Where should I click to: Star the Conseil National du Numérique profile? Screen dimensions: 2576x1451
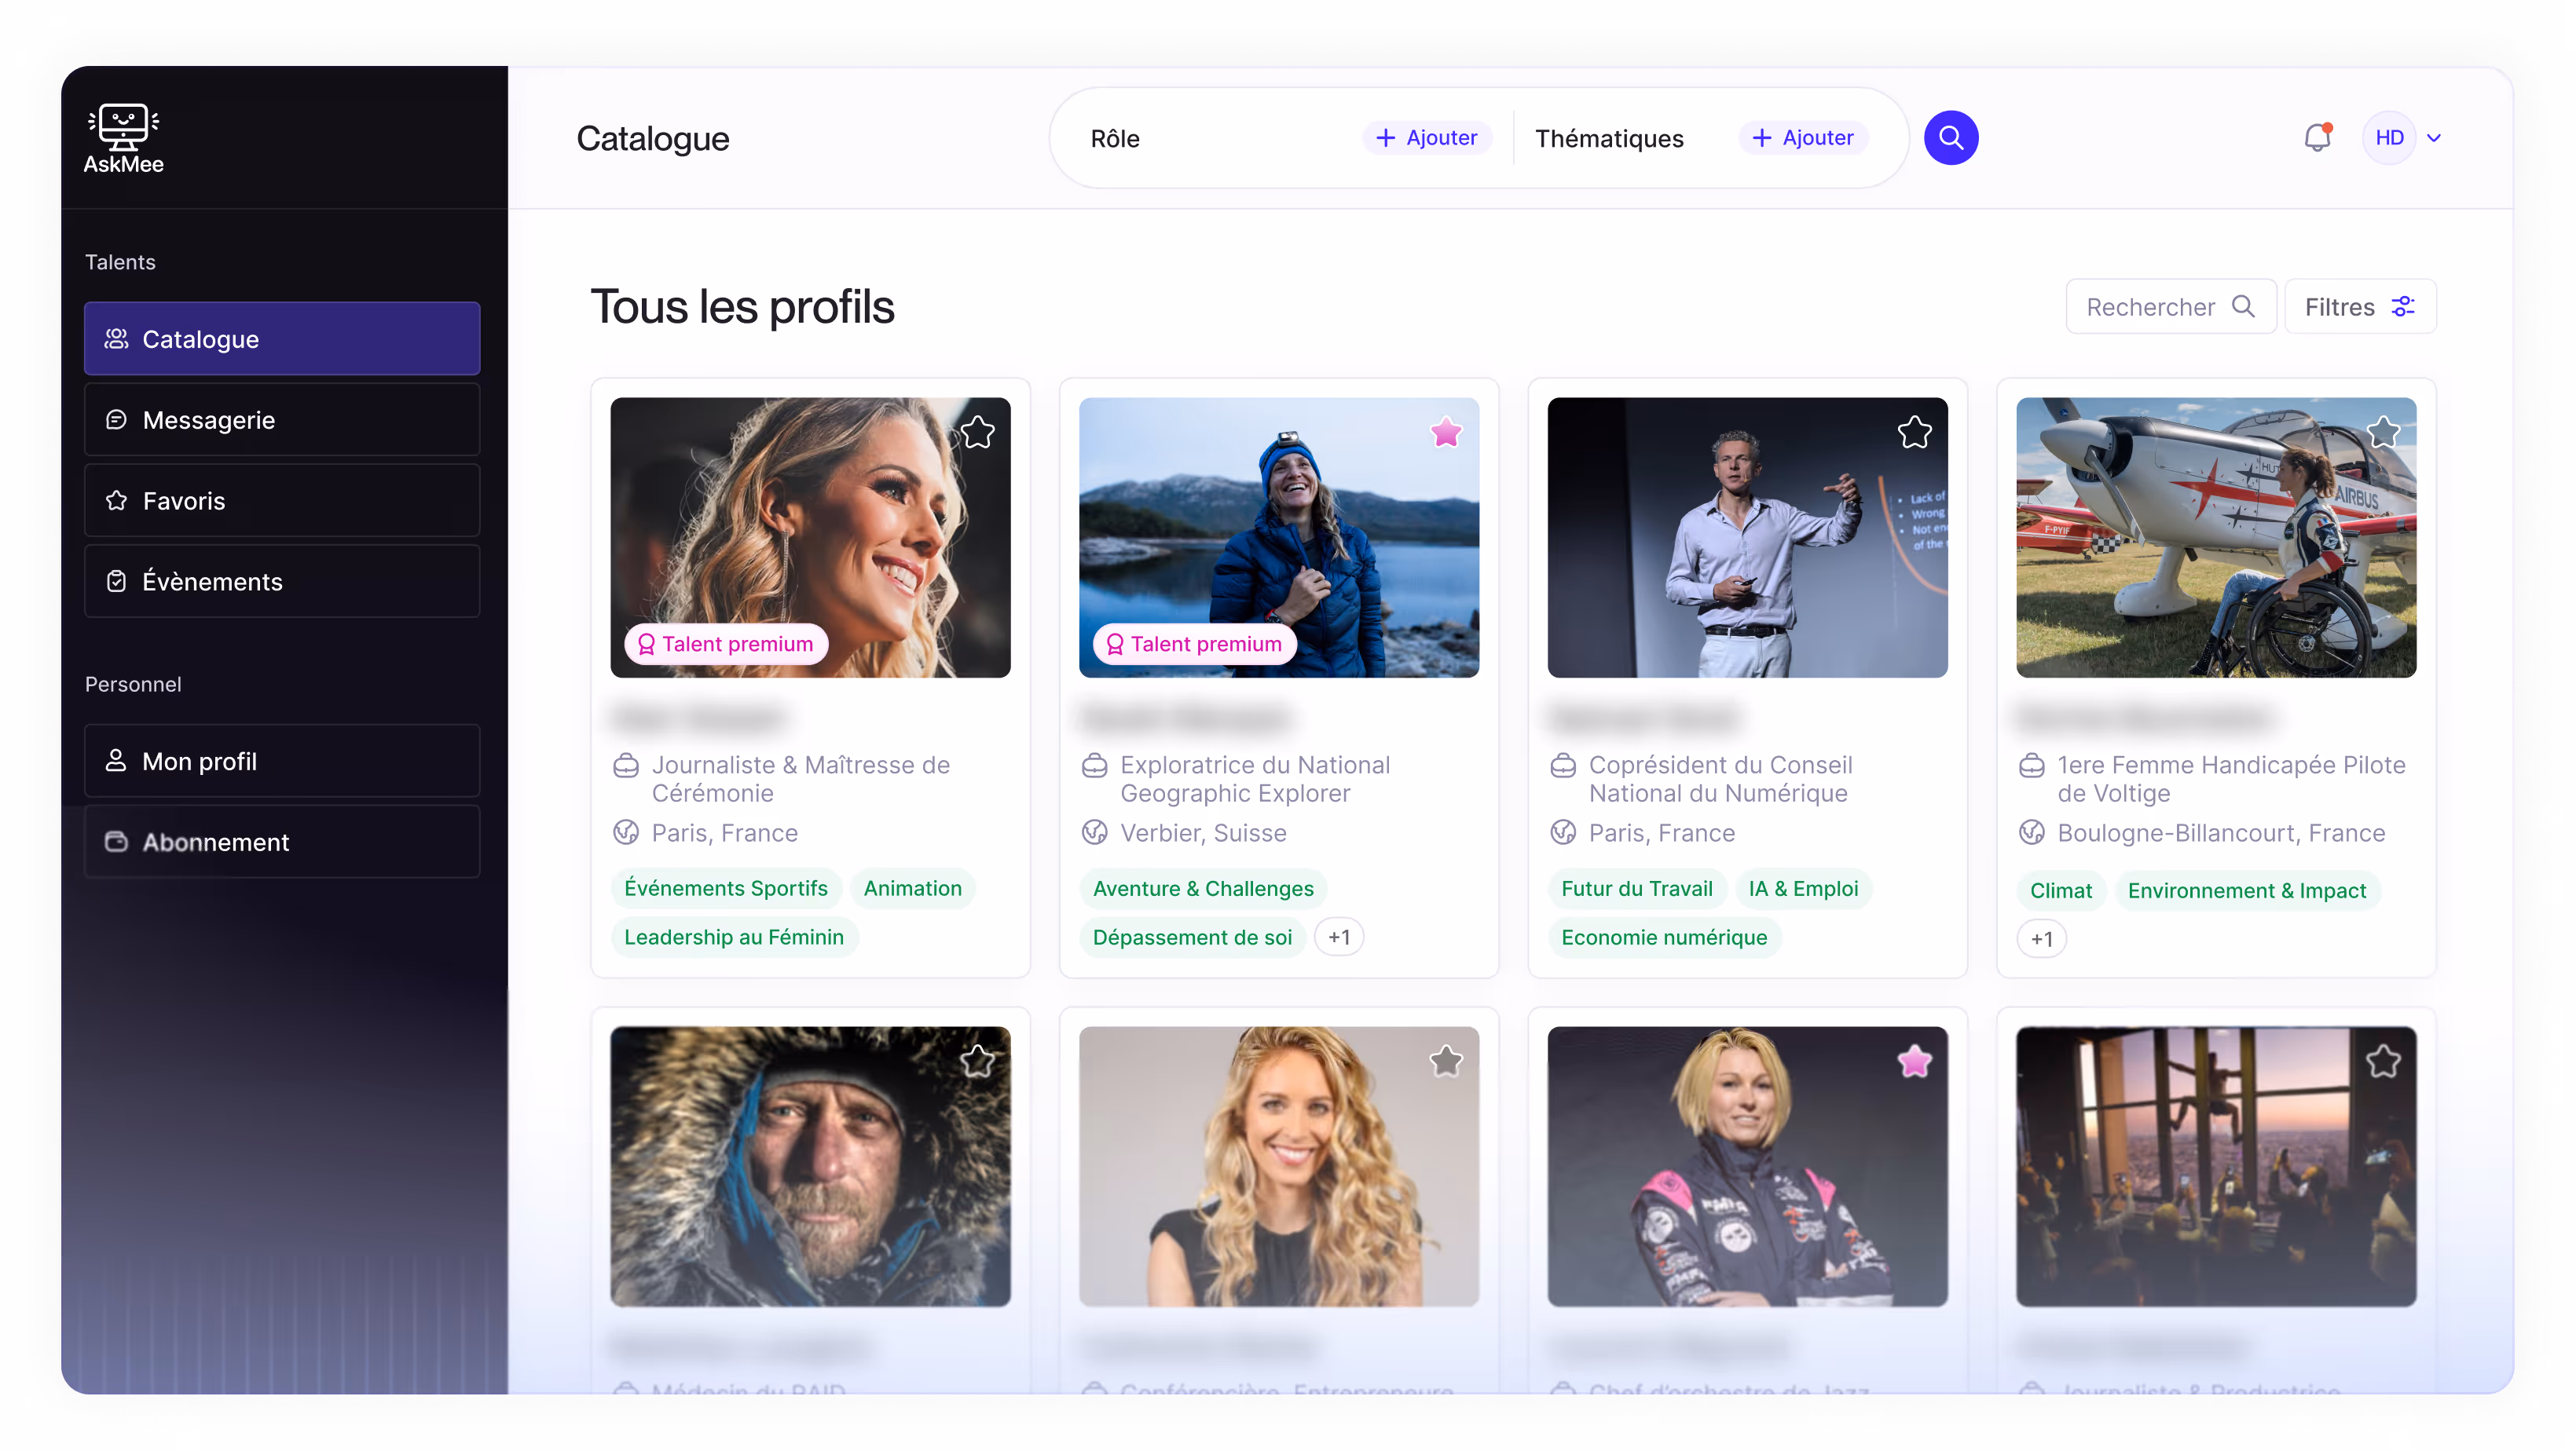[x=1914, y=433]
